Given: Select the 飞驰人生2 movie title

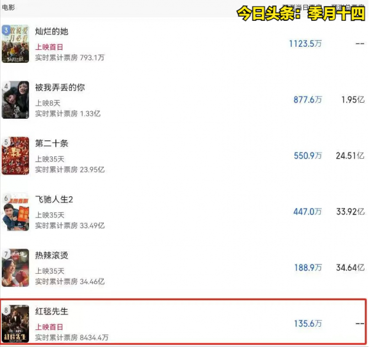Looking at the screenshot, I should point(54,199).
